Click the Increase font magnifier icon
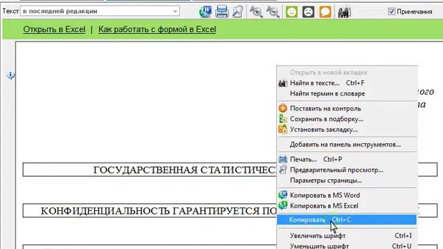Image resolution: width=443 pixels, height=249 pixels. (x=256, y=12)
